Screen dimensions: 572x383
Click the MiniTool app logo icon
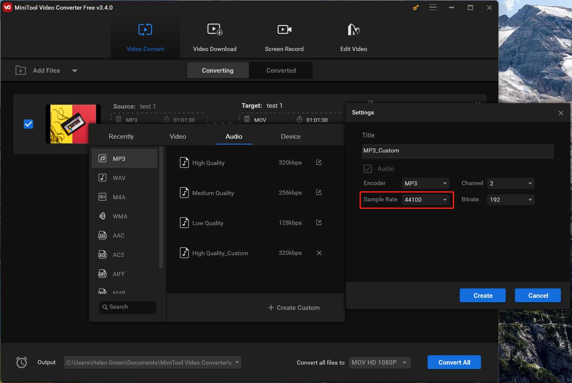[7, 7]
